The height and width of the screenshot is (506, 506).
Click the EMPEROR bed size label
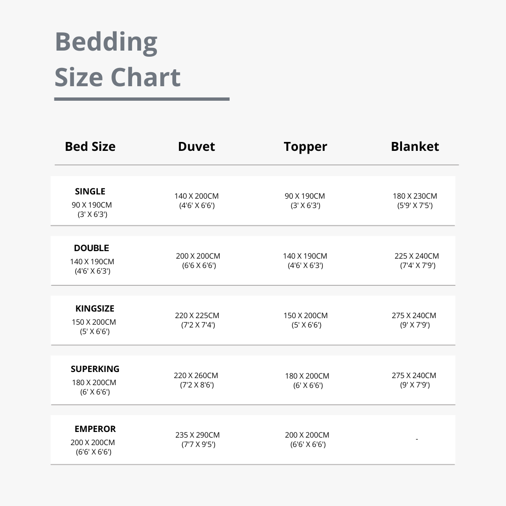pos(95,429)
